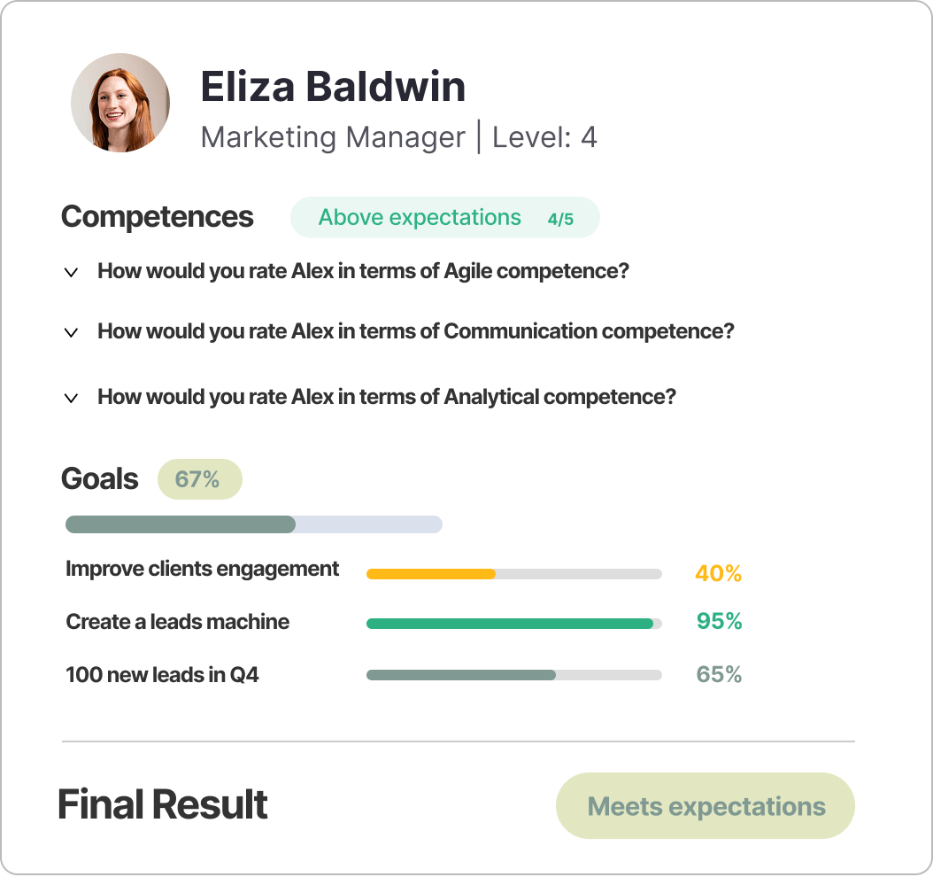
Task: Click the yellow 40% progress bar
Action: [x=513, y=573]
